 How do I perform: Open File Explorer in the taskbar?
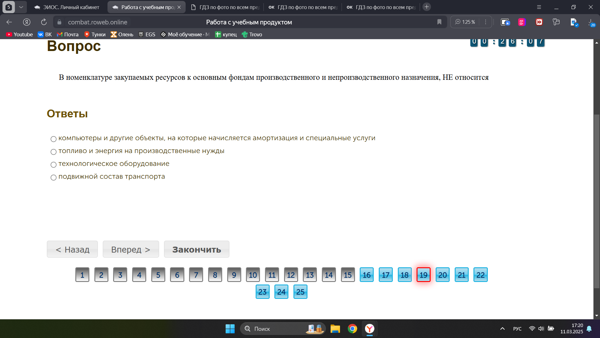pyautogui.click(x=335, y=329)
